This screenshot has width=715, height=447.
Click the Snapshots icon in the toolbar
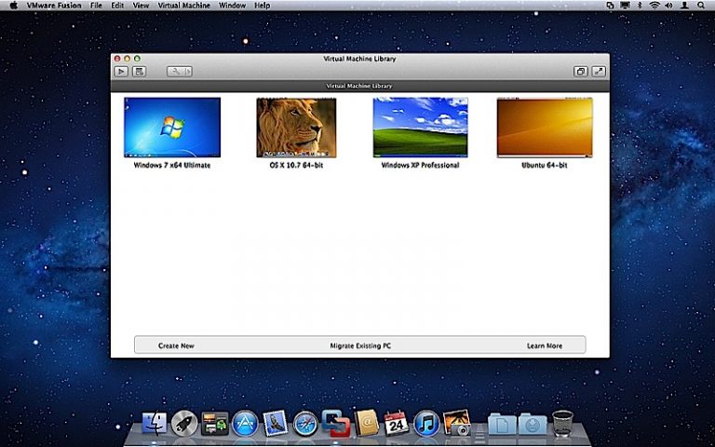139,72
